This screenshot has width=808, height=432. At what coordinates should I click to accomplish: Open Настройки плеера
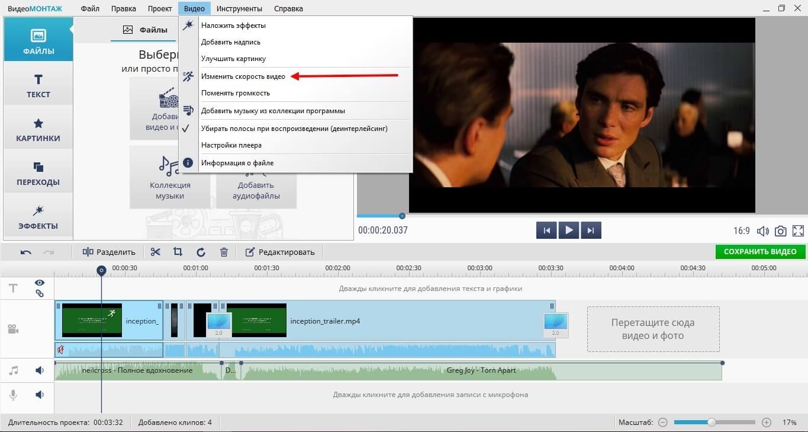click(294, 145)
